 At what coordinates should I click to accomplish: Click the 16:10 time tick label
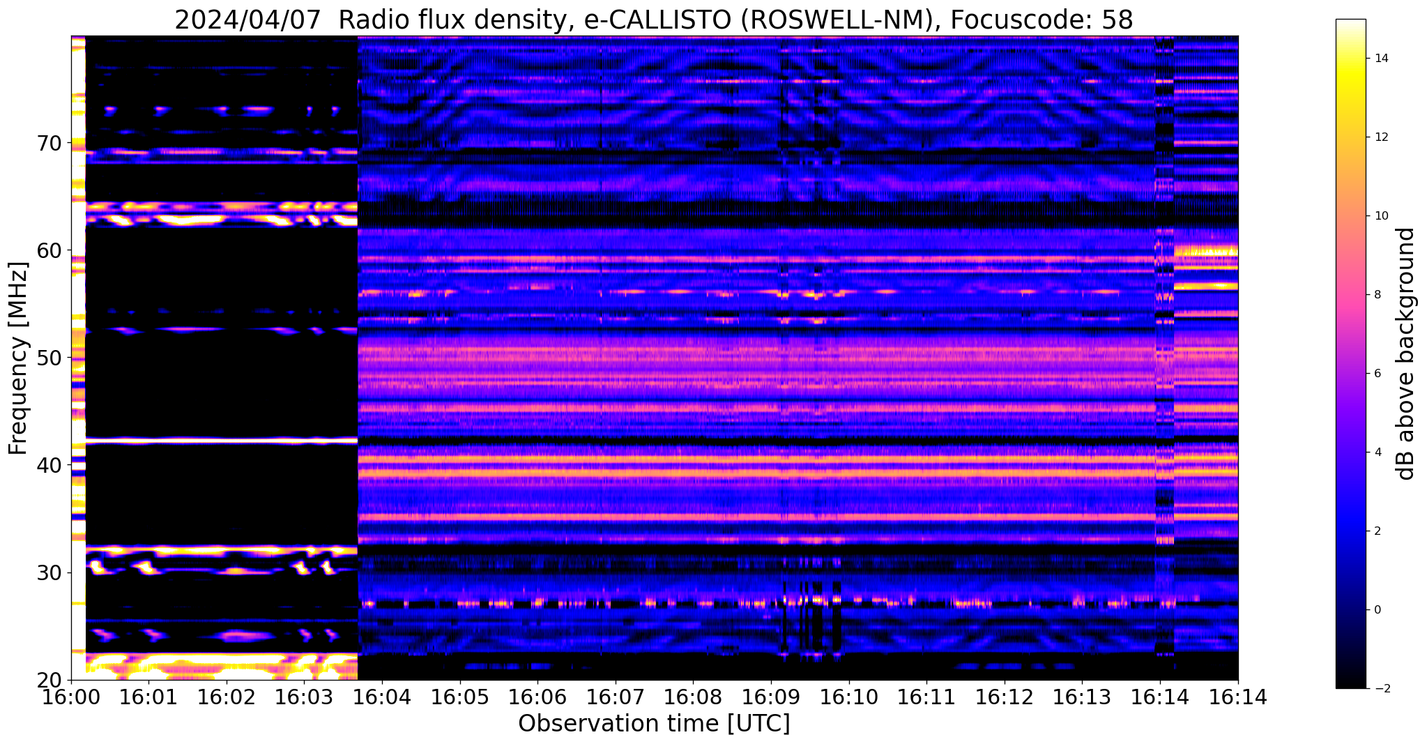849,697
